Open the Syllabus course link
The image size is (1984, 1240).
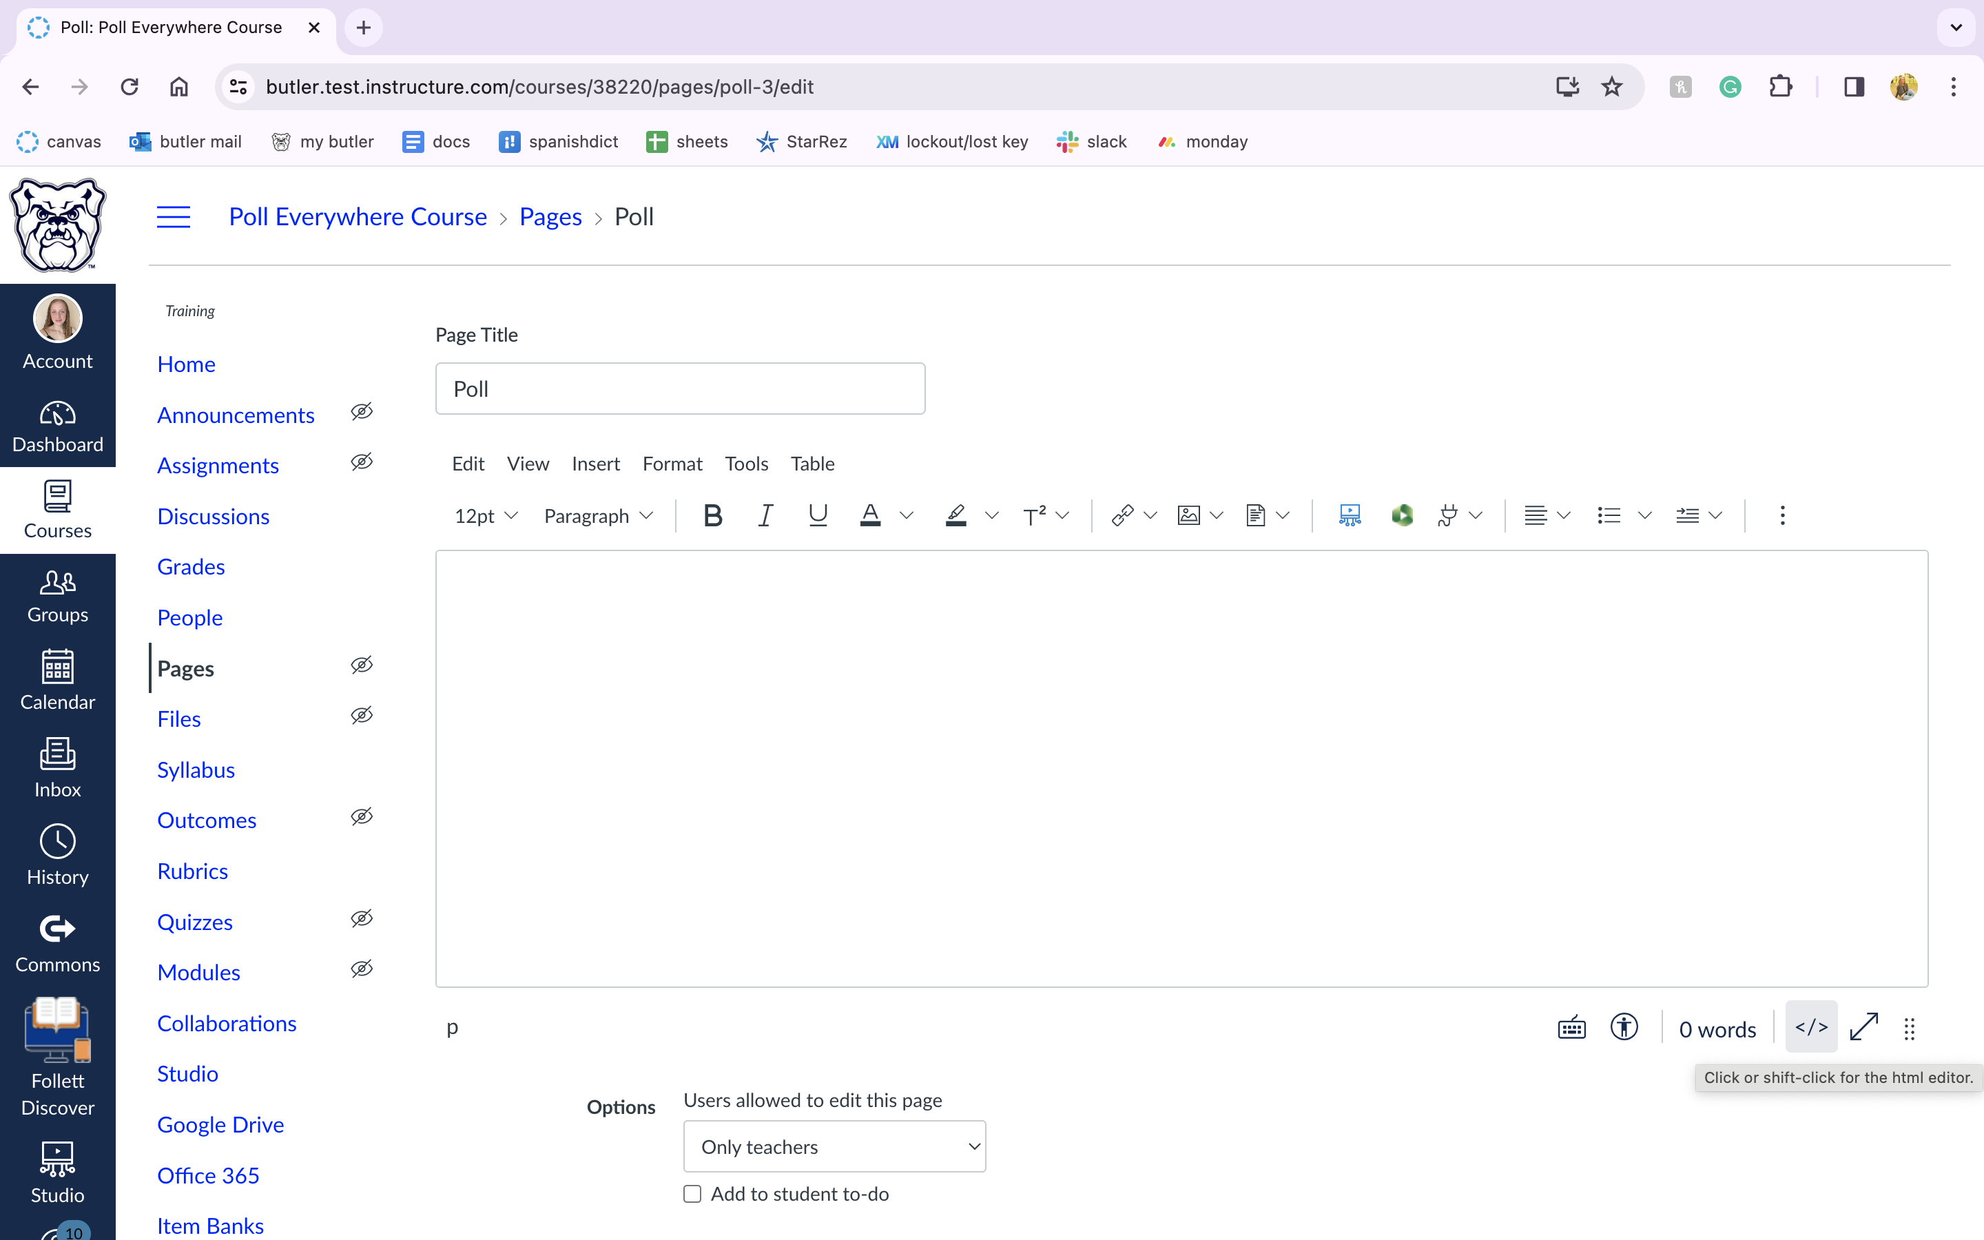pyautogui.click(x=196, y=770)
